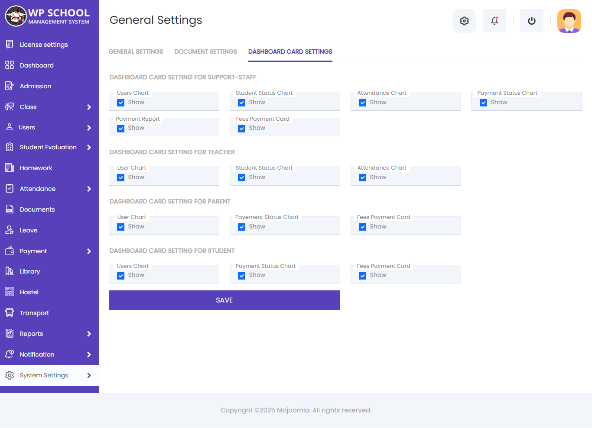Expand the Class submenu arrow

click(x=89, y=107)
